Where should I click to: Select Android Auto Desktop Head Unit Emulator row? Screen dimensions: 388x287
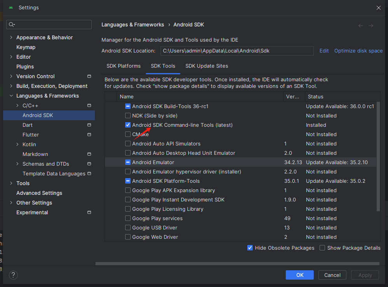(241, 153)
